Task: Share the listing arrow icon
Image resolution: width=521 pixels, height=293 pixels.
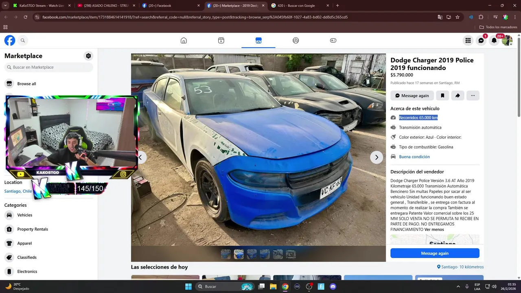Action: (x=458, y=96)
